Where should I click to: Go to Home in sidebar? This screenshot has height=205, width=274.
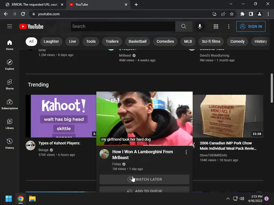click(x=10, y=45)
